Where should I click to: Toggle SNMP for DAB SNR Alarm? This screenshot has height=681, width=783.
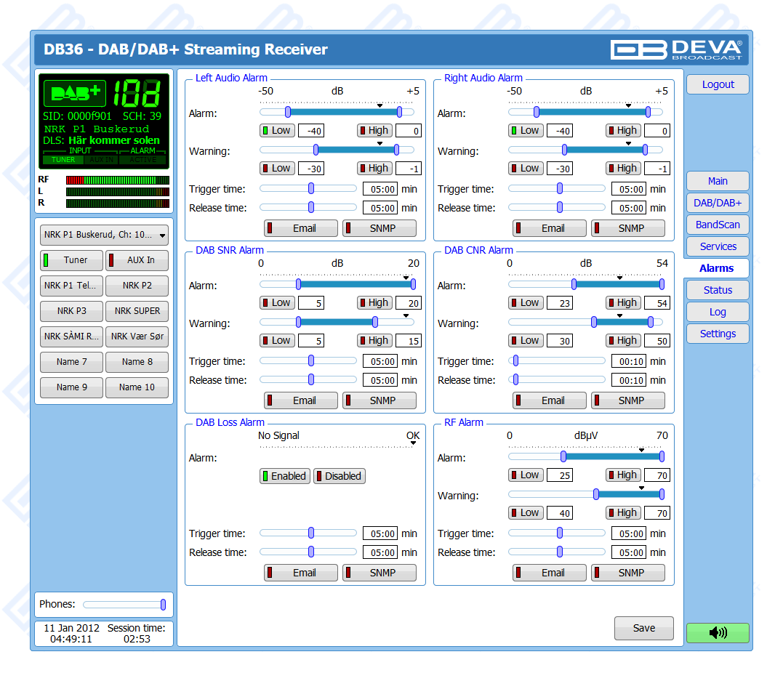pyautogui.click(x=379, y=400)
